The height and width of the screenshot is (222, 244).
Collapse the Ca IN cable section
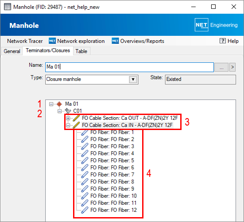(68, 125)
